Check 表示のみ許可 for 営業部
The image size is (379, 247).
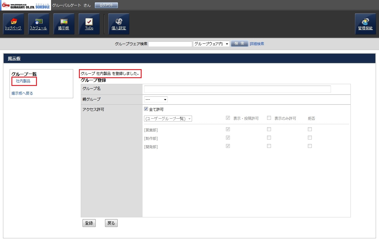pyautogui.click(x=269, y=129)
